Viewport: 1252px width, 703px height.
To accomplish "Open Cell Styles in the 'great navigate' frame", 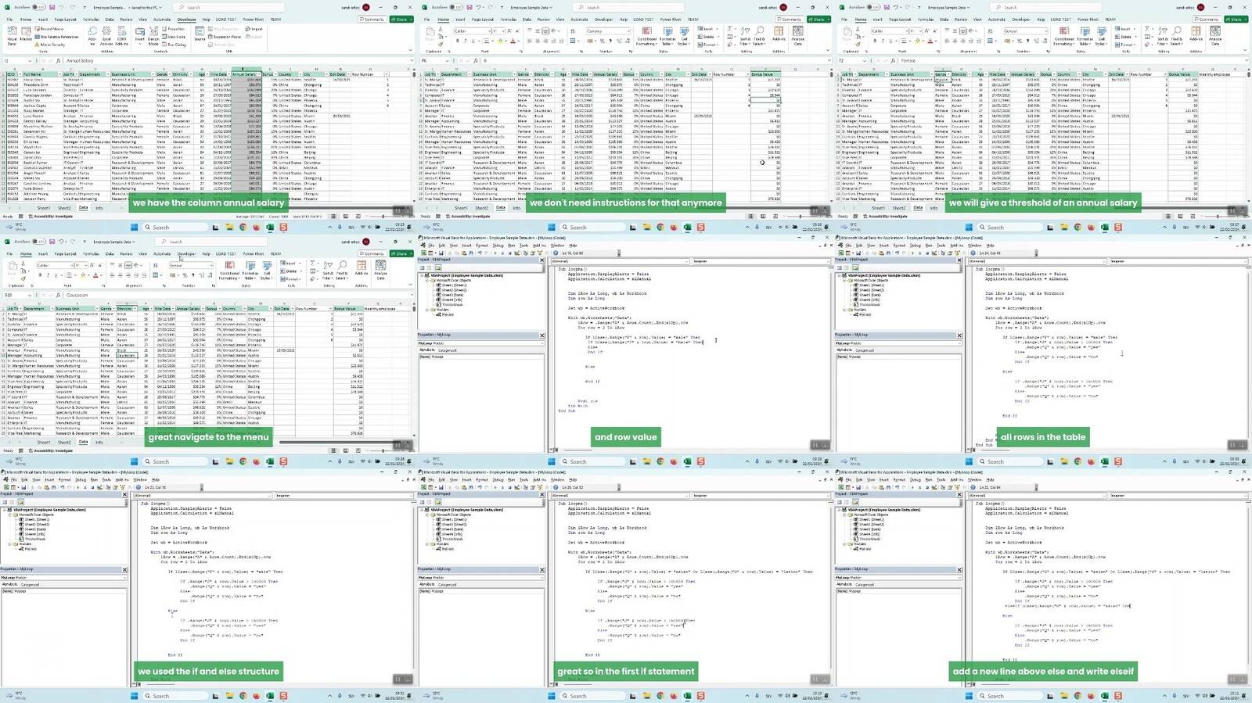I will coord(266,270).
